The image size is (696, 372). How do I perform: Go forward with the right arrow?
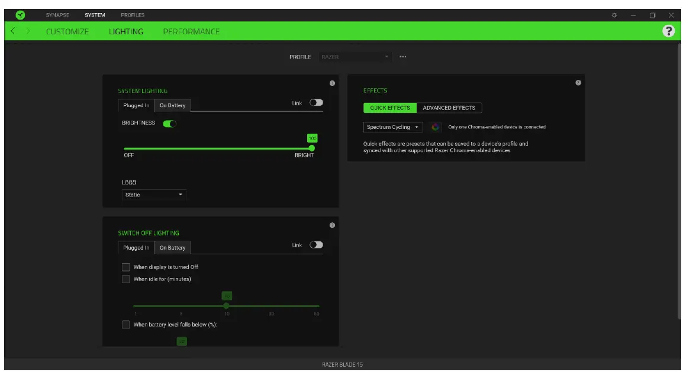tap(28, 31)
